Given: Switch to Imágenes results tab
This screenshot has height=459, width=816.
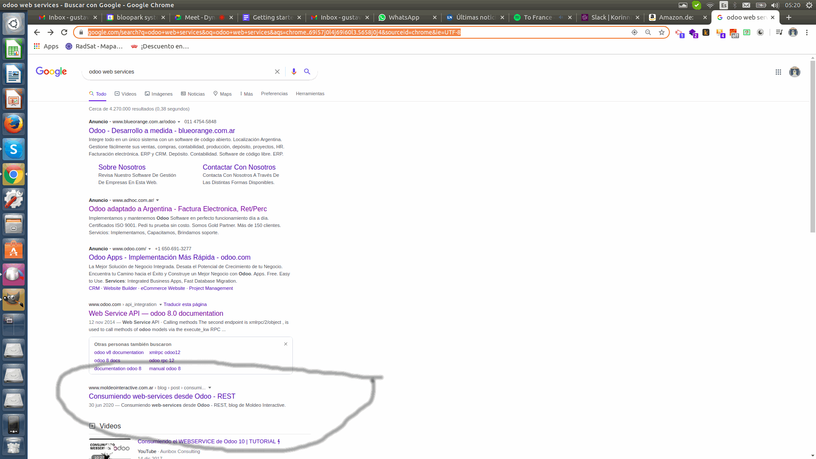Looking at the screenshot, I should pyautogui.click(x=159, y=94).
